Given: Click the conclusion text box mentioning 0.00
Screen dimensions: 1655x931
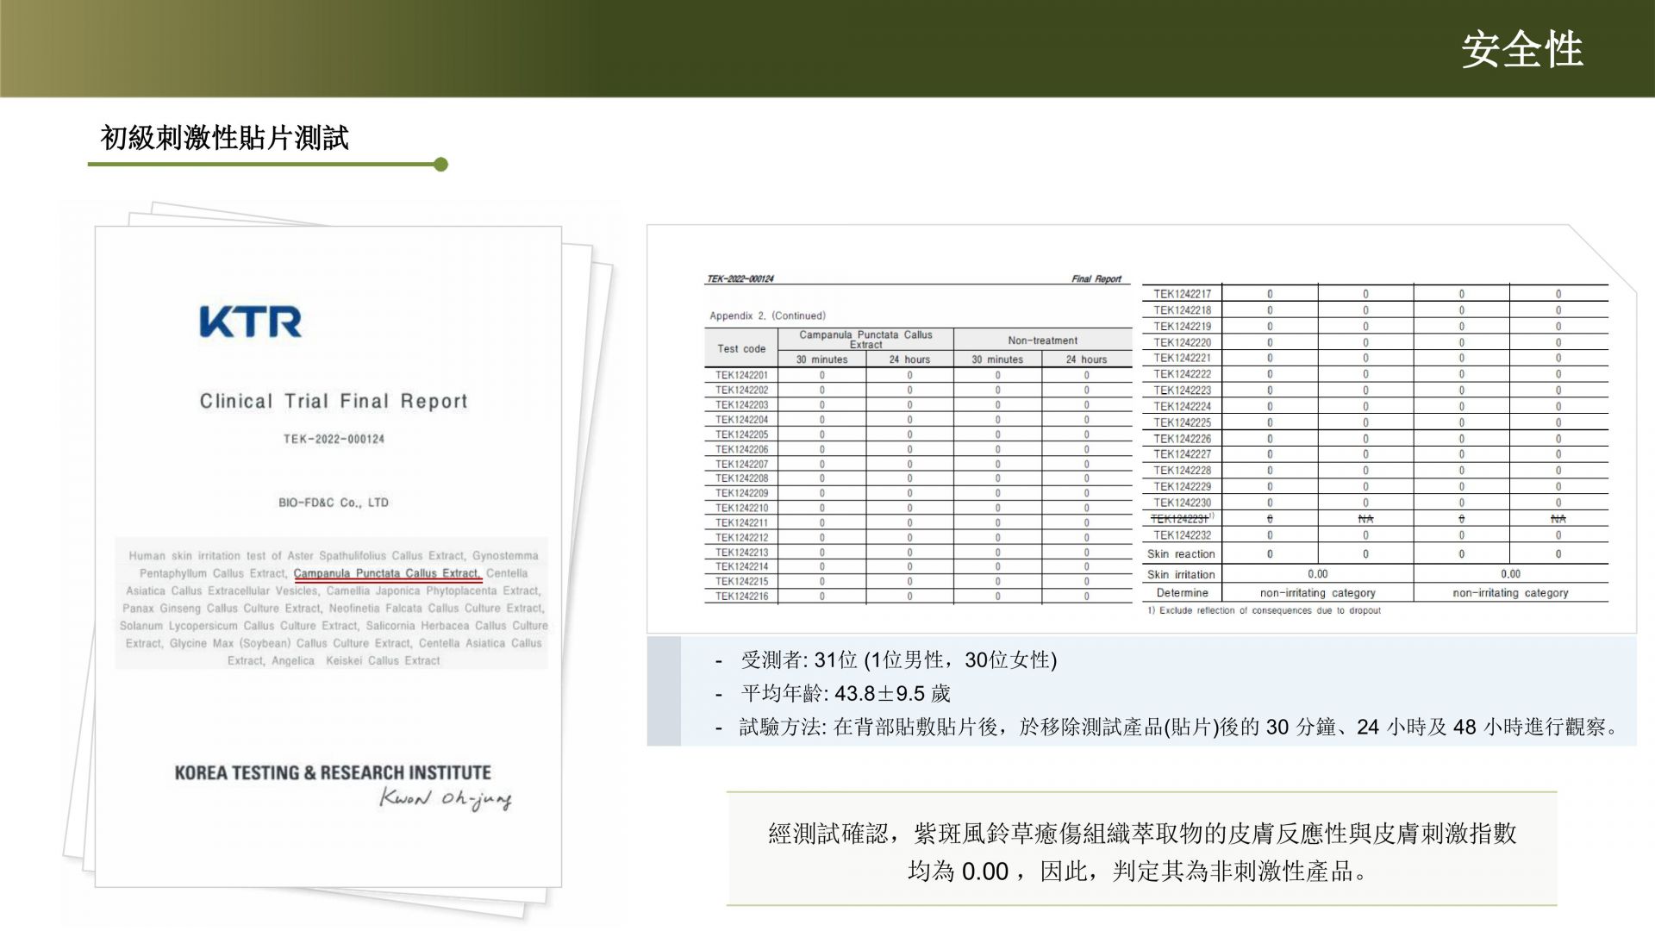Looking at the screenshot, I should (1141, 852).
